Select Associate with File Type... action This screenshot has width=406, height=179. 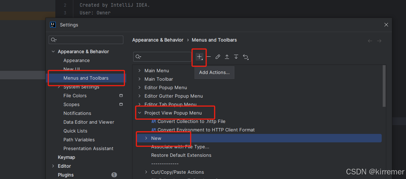click(x=180, y=147)
